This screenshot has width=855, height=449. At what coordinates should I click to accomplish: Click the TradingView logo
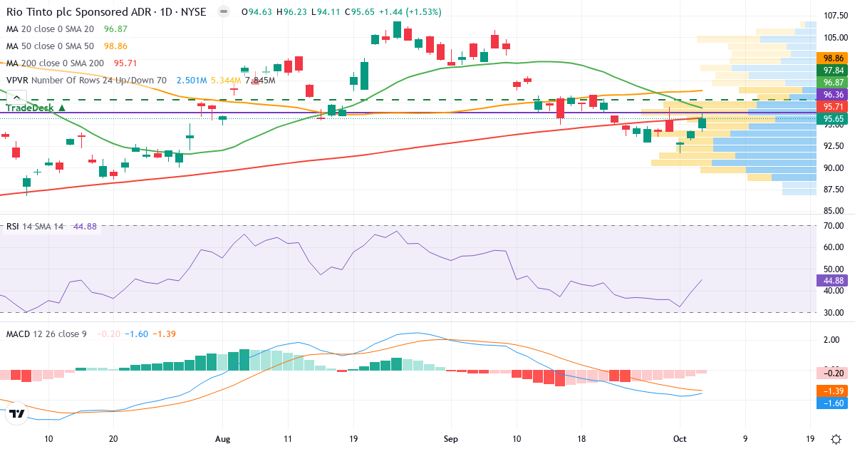[18, 413]
